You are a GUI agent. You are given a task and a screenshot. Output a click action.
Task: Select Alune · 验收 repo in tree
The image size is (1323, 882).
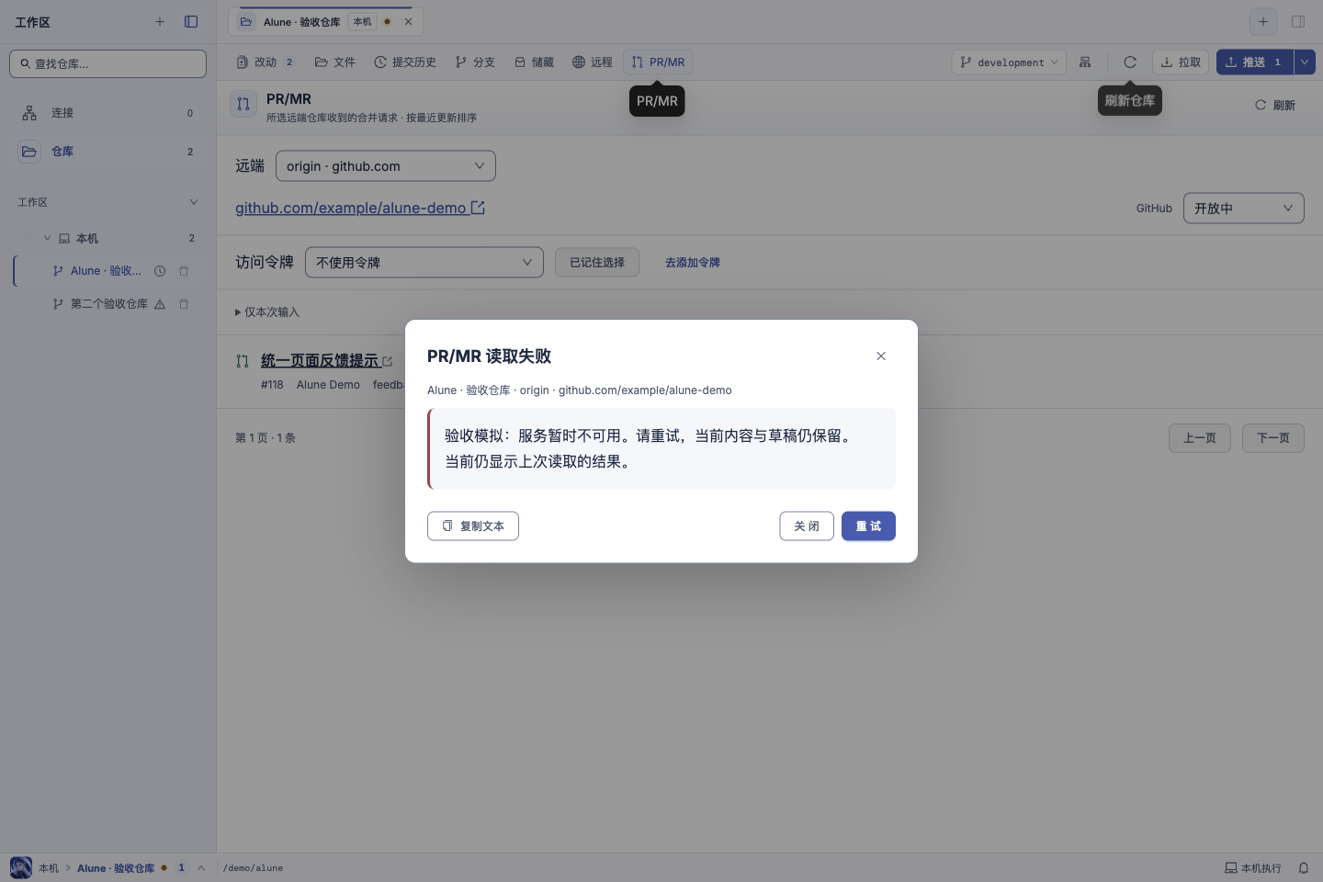click(x=107, y=271)
